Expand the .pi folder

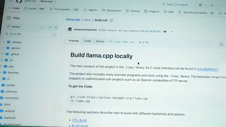click(1, 60)
